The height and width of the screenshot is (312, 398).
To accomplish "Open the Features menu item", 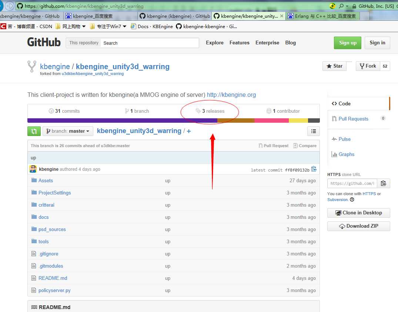I will click(240, 43).
